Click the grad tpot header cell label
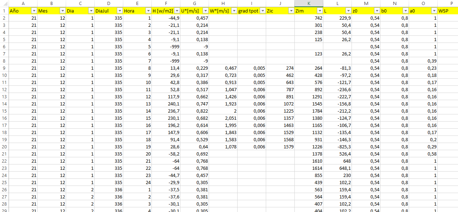The image size is (458, 212). [x=248, y=11]
